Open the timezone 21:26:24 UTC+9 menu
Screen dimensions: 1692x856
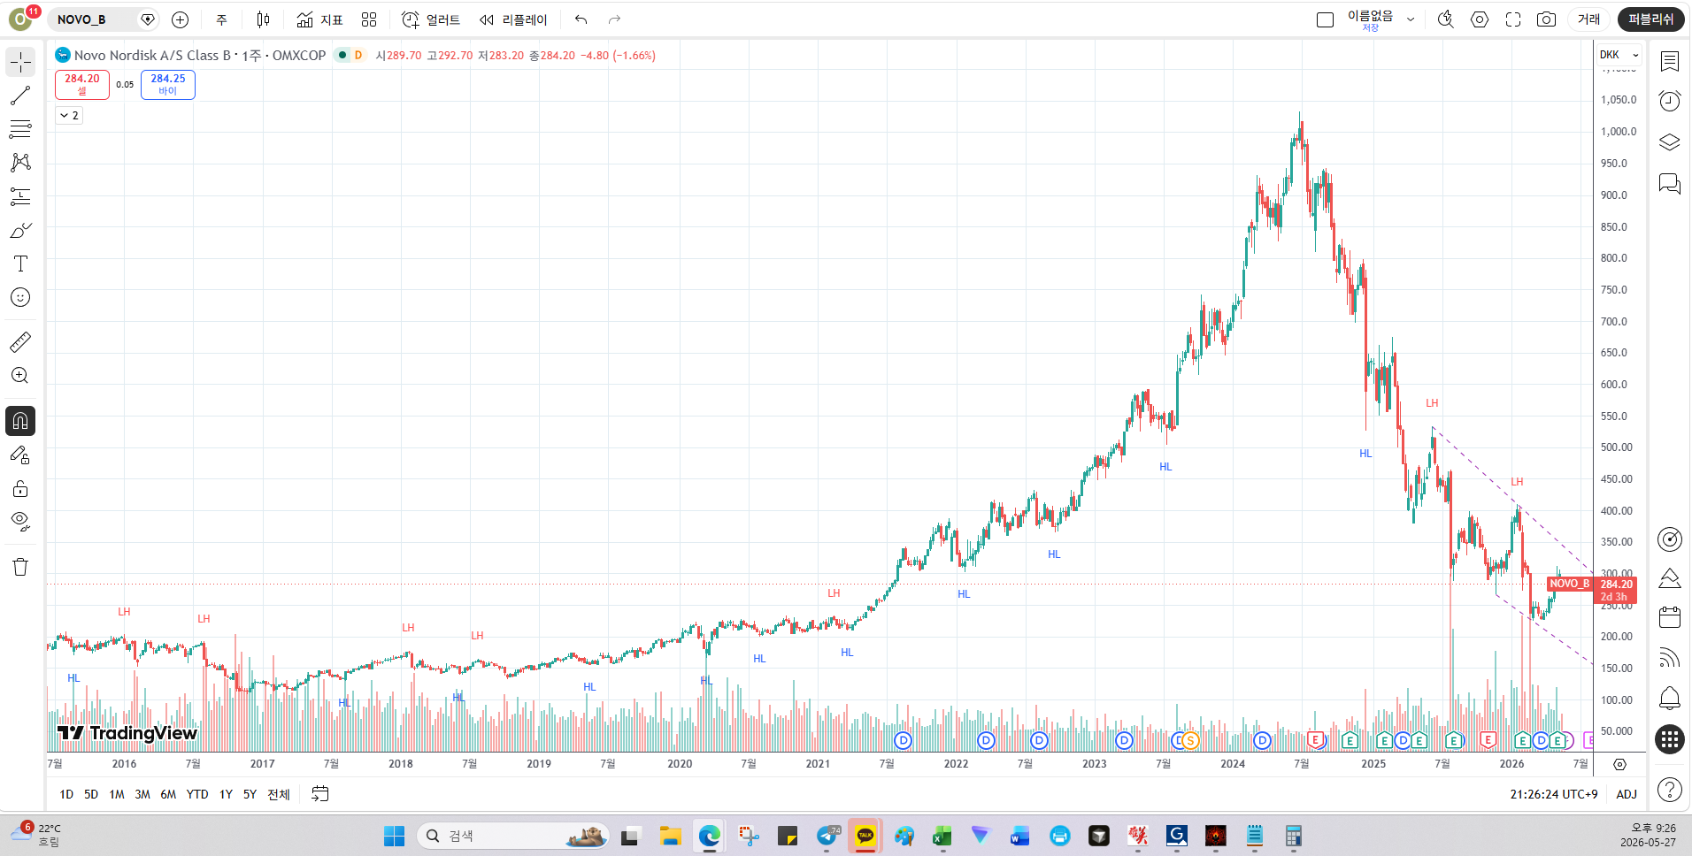[1554, 794]
